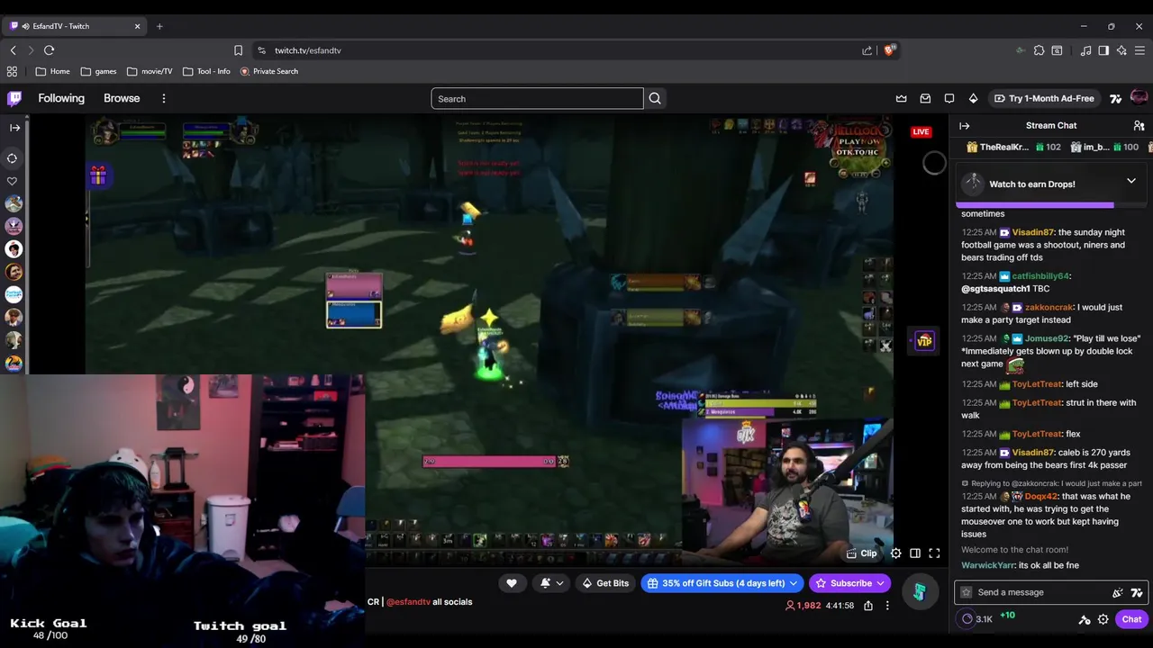This screenshot has width=1153, height=648.
Task: Open the TheRealKr... top gifter entry
Action: (1013, 147)
